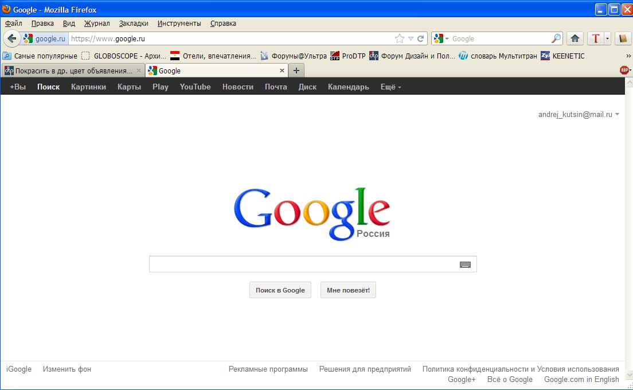The height and width of the screenshot is (390, 633).
Task: Click Поиск in the Google bar
Action: click(x=48, y=87)
